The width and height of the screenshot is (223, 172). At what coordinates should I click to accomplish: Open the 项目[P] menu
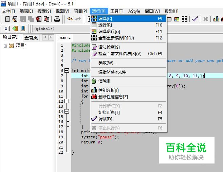point(80,11)
